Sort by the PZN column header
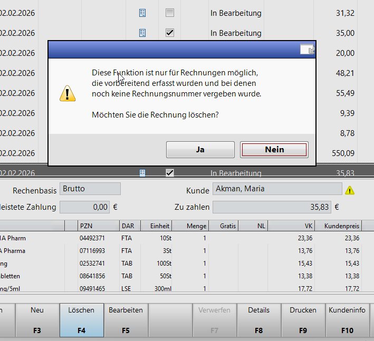The width and height of the screenshot is (374, 341). pyautogui.click(x=98, y=226)
